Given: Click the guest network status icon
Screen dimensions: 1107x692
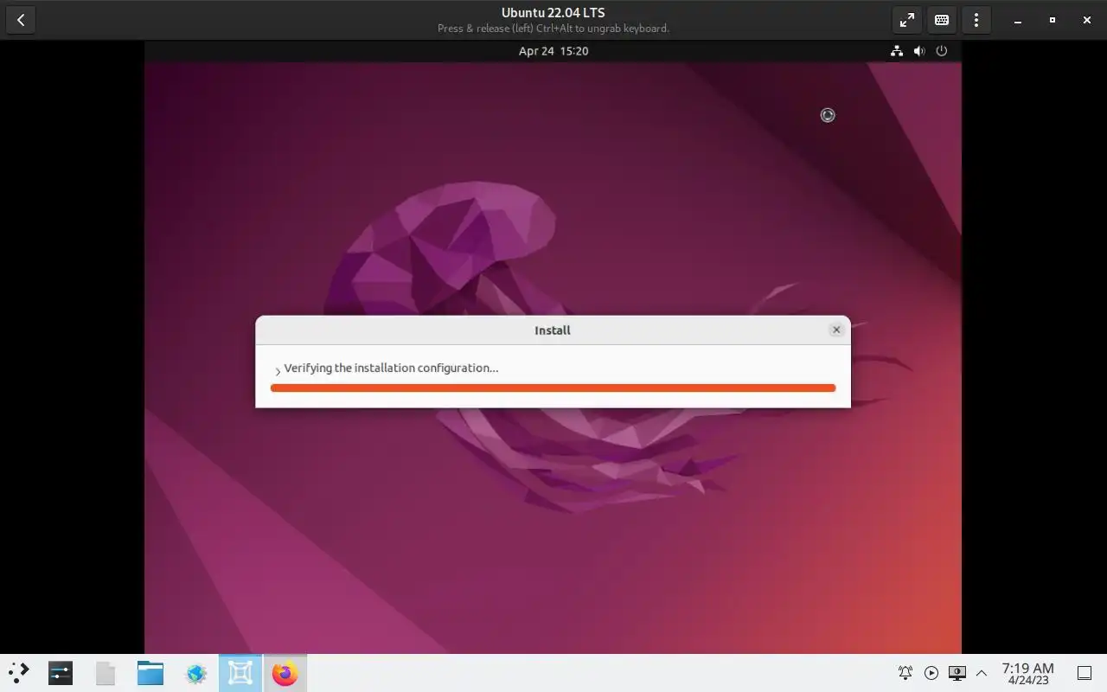Looking at the screenshot, I should [897, 51].
